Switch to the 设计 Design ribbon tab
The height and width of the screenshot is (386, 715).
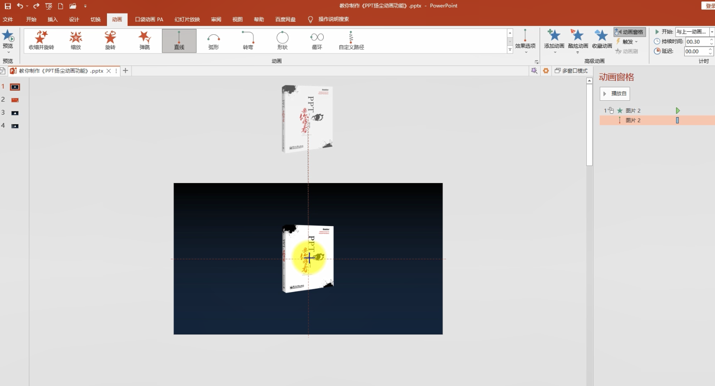point(74,19)
